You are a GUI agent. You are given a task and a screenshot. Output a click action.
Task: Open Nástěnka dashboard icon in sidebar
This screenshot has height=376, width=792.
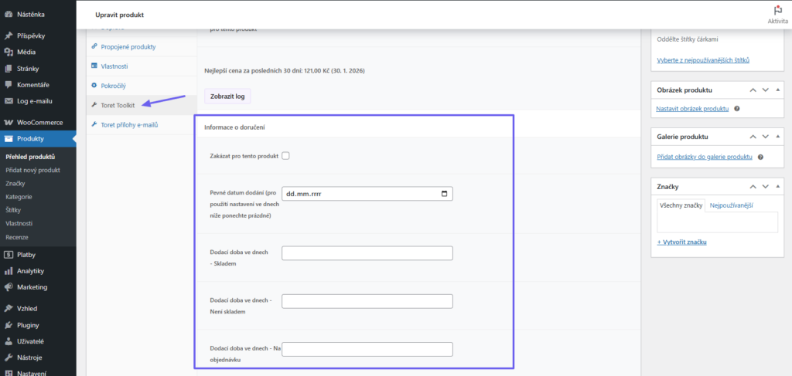(x=8, y=15)
